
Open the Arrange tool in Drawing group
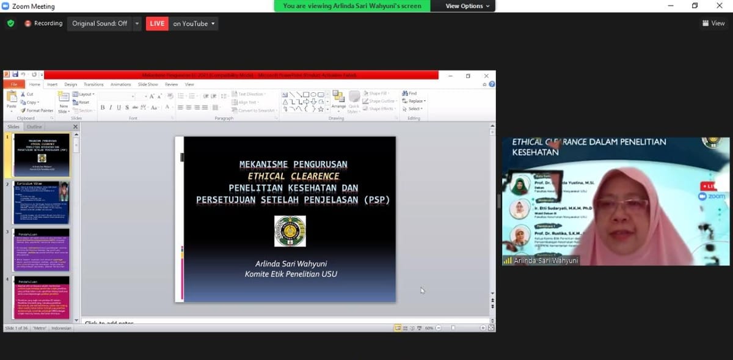[338, 99]
